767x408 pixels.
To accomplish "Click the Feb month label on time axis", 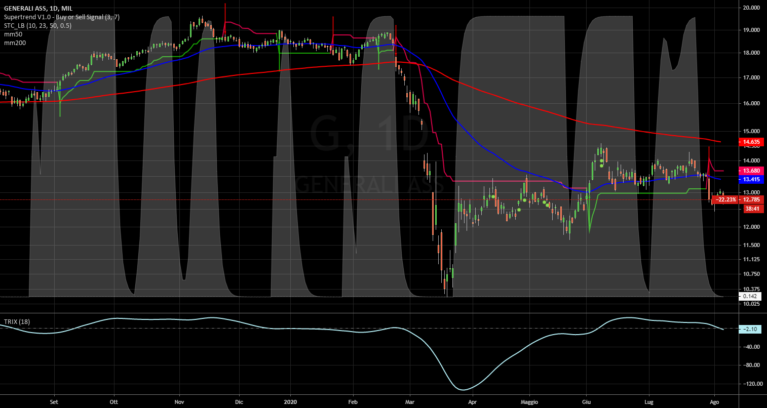I will (x=353, y=402).
